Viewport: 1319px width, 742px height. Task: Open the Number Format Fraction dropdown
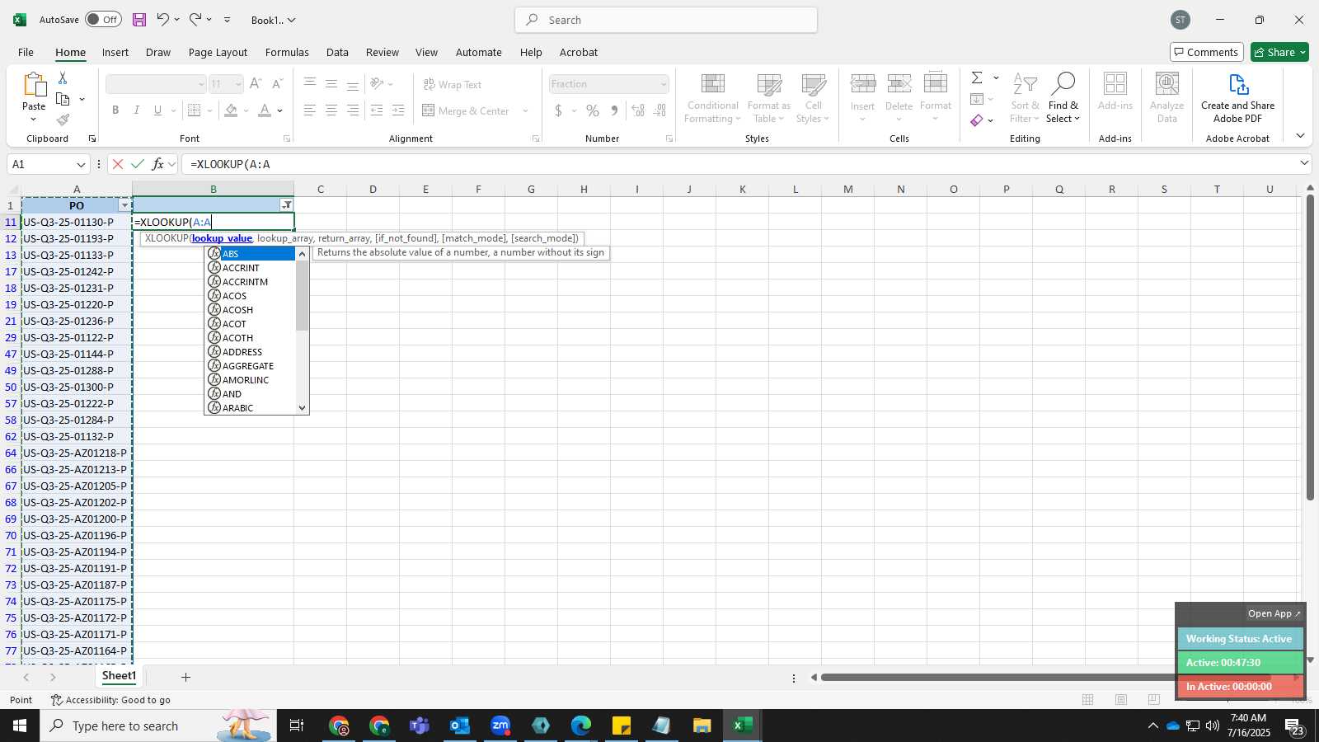[x=663, y=84]
